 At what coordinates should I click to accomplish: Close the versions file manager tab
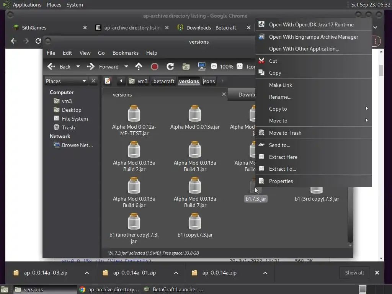pyautogui.click(x=224, y=94)
